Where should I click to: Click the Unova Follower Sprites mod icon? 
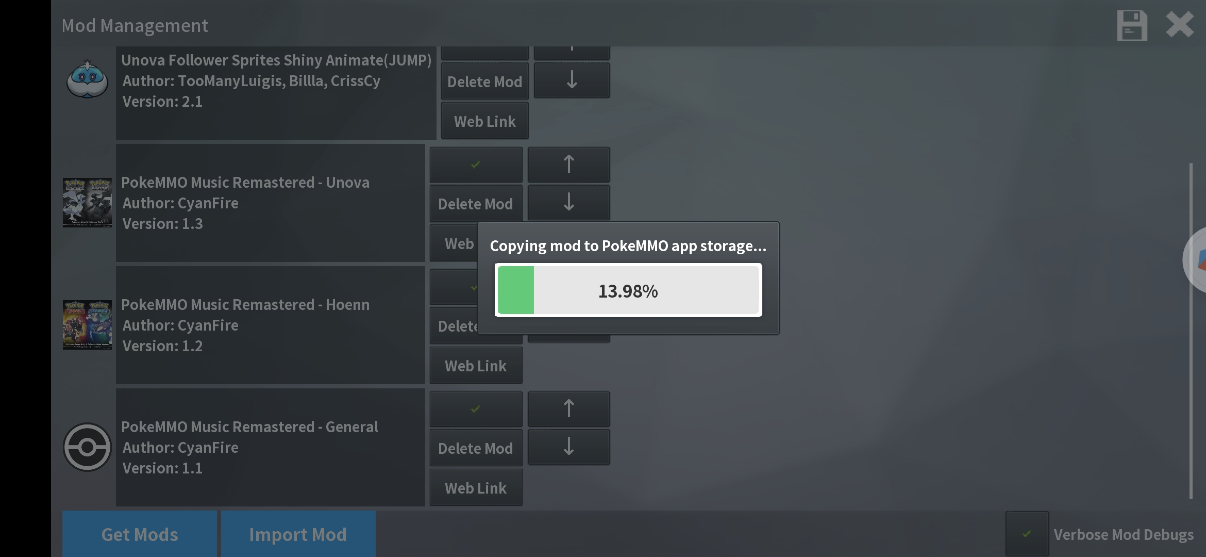click(x=87, y=80)
